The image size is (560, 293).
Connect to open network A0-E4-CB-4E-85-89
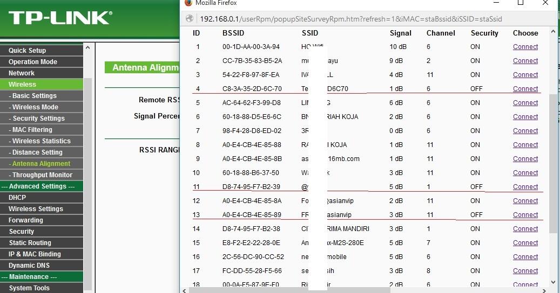coord(525,215)
